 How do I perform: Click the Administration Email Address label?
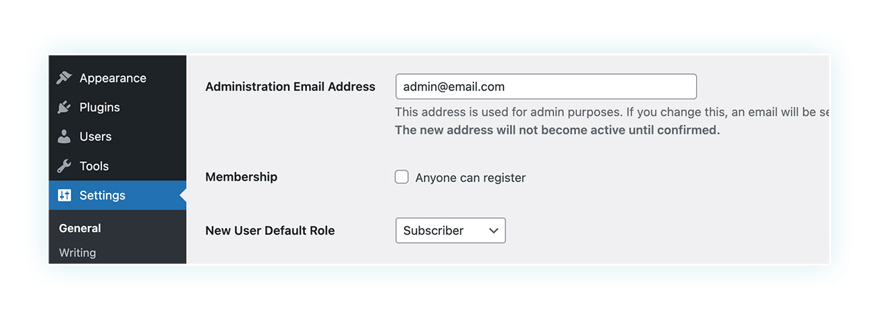tap(290, 86)
